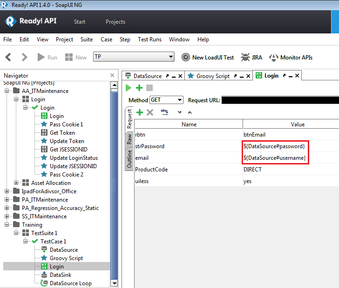This screenshot has height=288, width=339.
Task: Collapse TestSuite 1 node
Action: click(x=16, y=233)
